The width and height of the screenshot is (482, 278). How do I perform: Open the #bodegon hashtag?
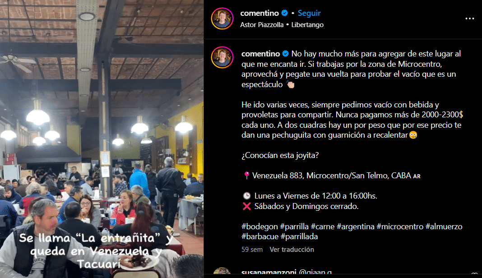click(260, 227)
